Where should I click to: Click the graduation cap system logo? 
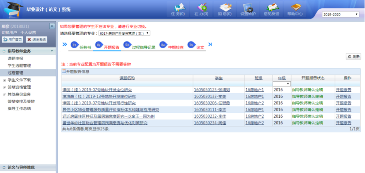pyautogui.click(x=12, y=9)
